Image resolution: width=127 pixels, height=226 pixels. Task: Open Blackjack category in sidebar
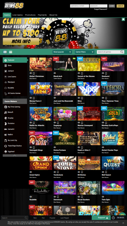15,82
